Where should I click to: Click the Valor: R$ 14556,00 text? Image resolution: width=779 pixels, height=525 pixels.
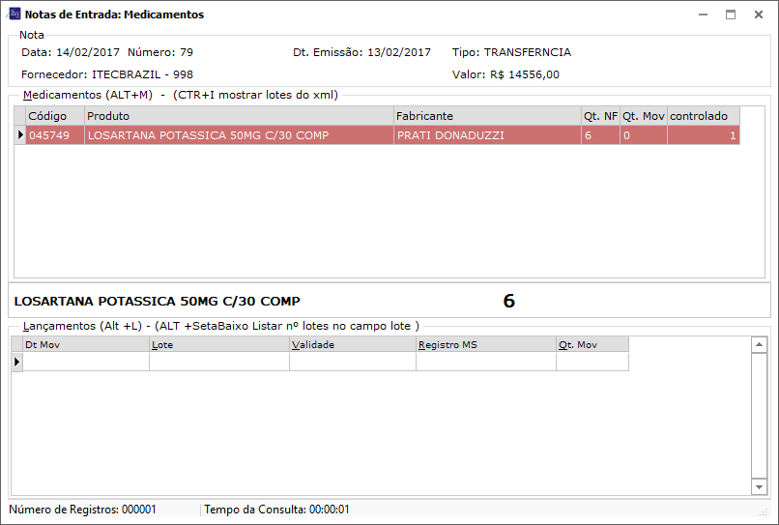[x=505, y=74]
